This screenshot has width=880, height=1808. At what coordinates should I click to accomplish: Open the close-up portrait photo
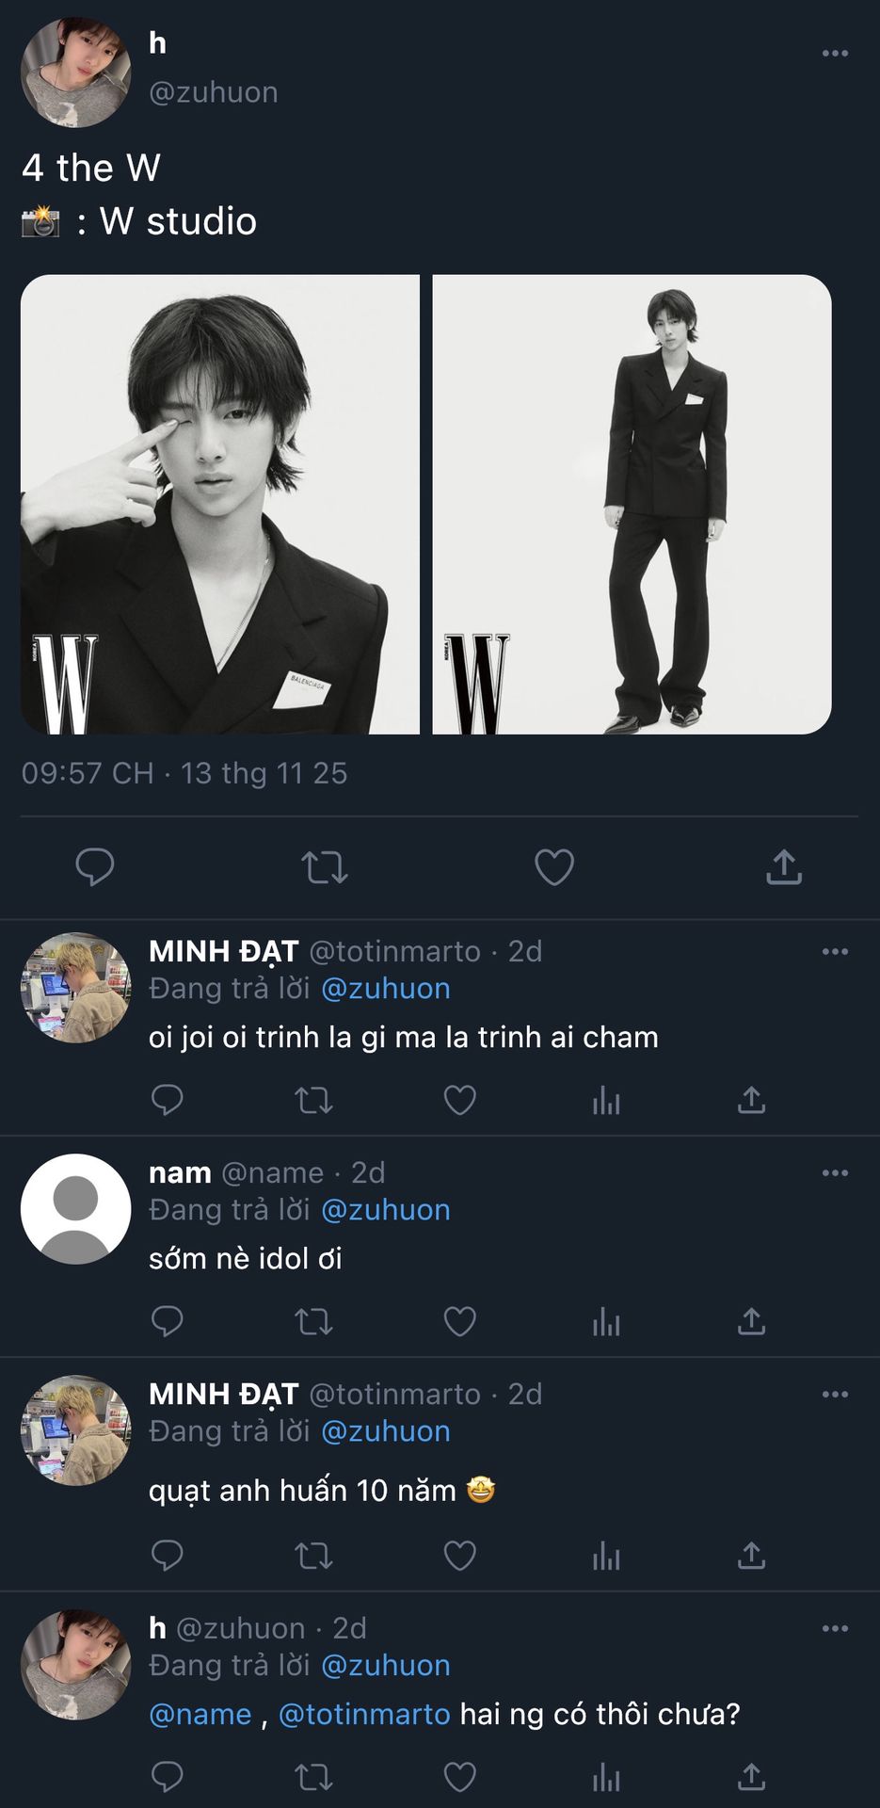(220, 504)
